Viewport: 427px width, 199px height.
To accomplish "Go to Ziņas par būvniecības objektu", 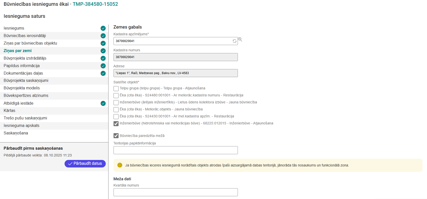I will pos(30,43).
